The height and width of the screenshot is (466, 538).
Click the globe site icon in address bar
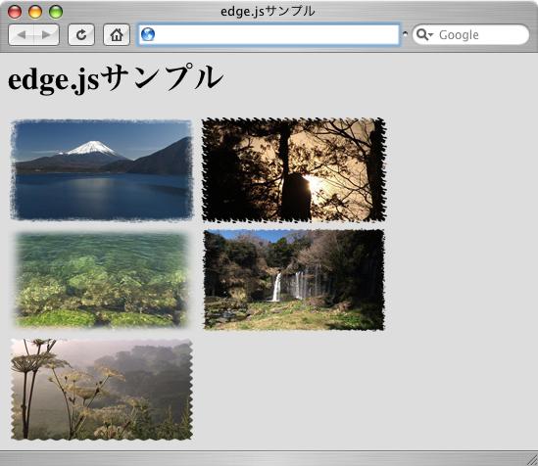coord(148,34)
